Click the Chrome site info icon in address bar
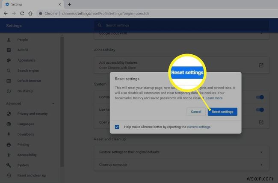The height and width of the screenshot is (183, 278). pyautogui.click(x=41, y=14)
